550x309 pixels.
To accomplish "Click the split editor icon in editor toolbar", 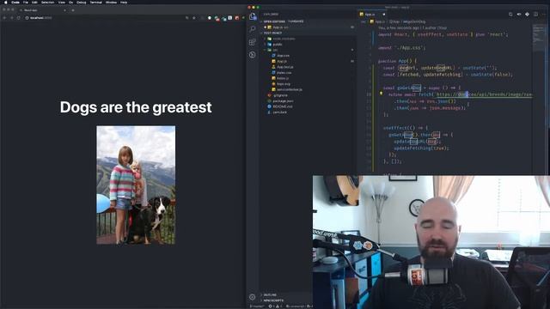I will (535, 15).
